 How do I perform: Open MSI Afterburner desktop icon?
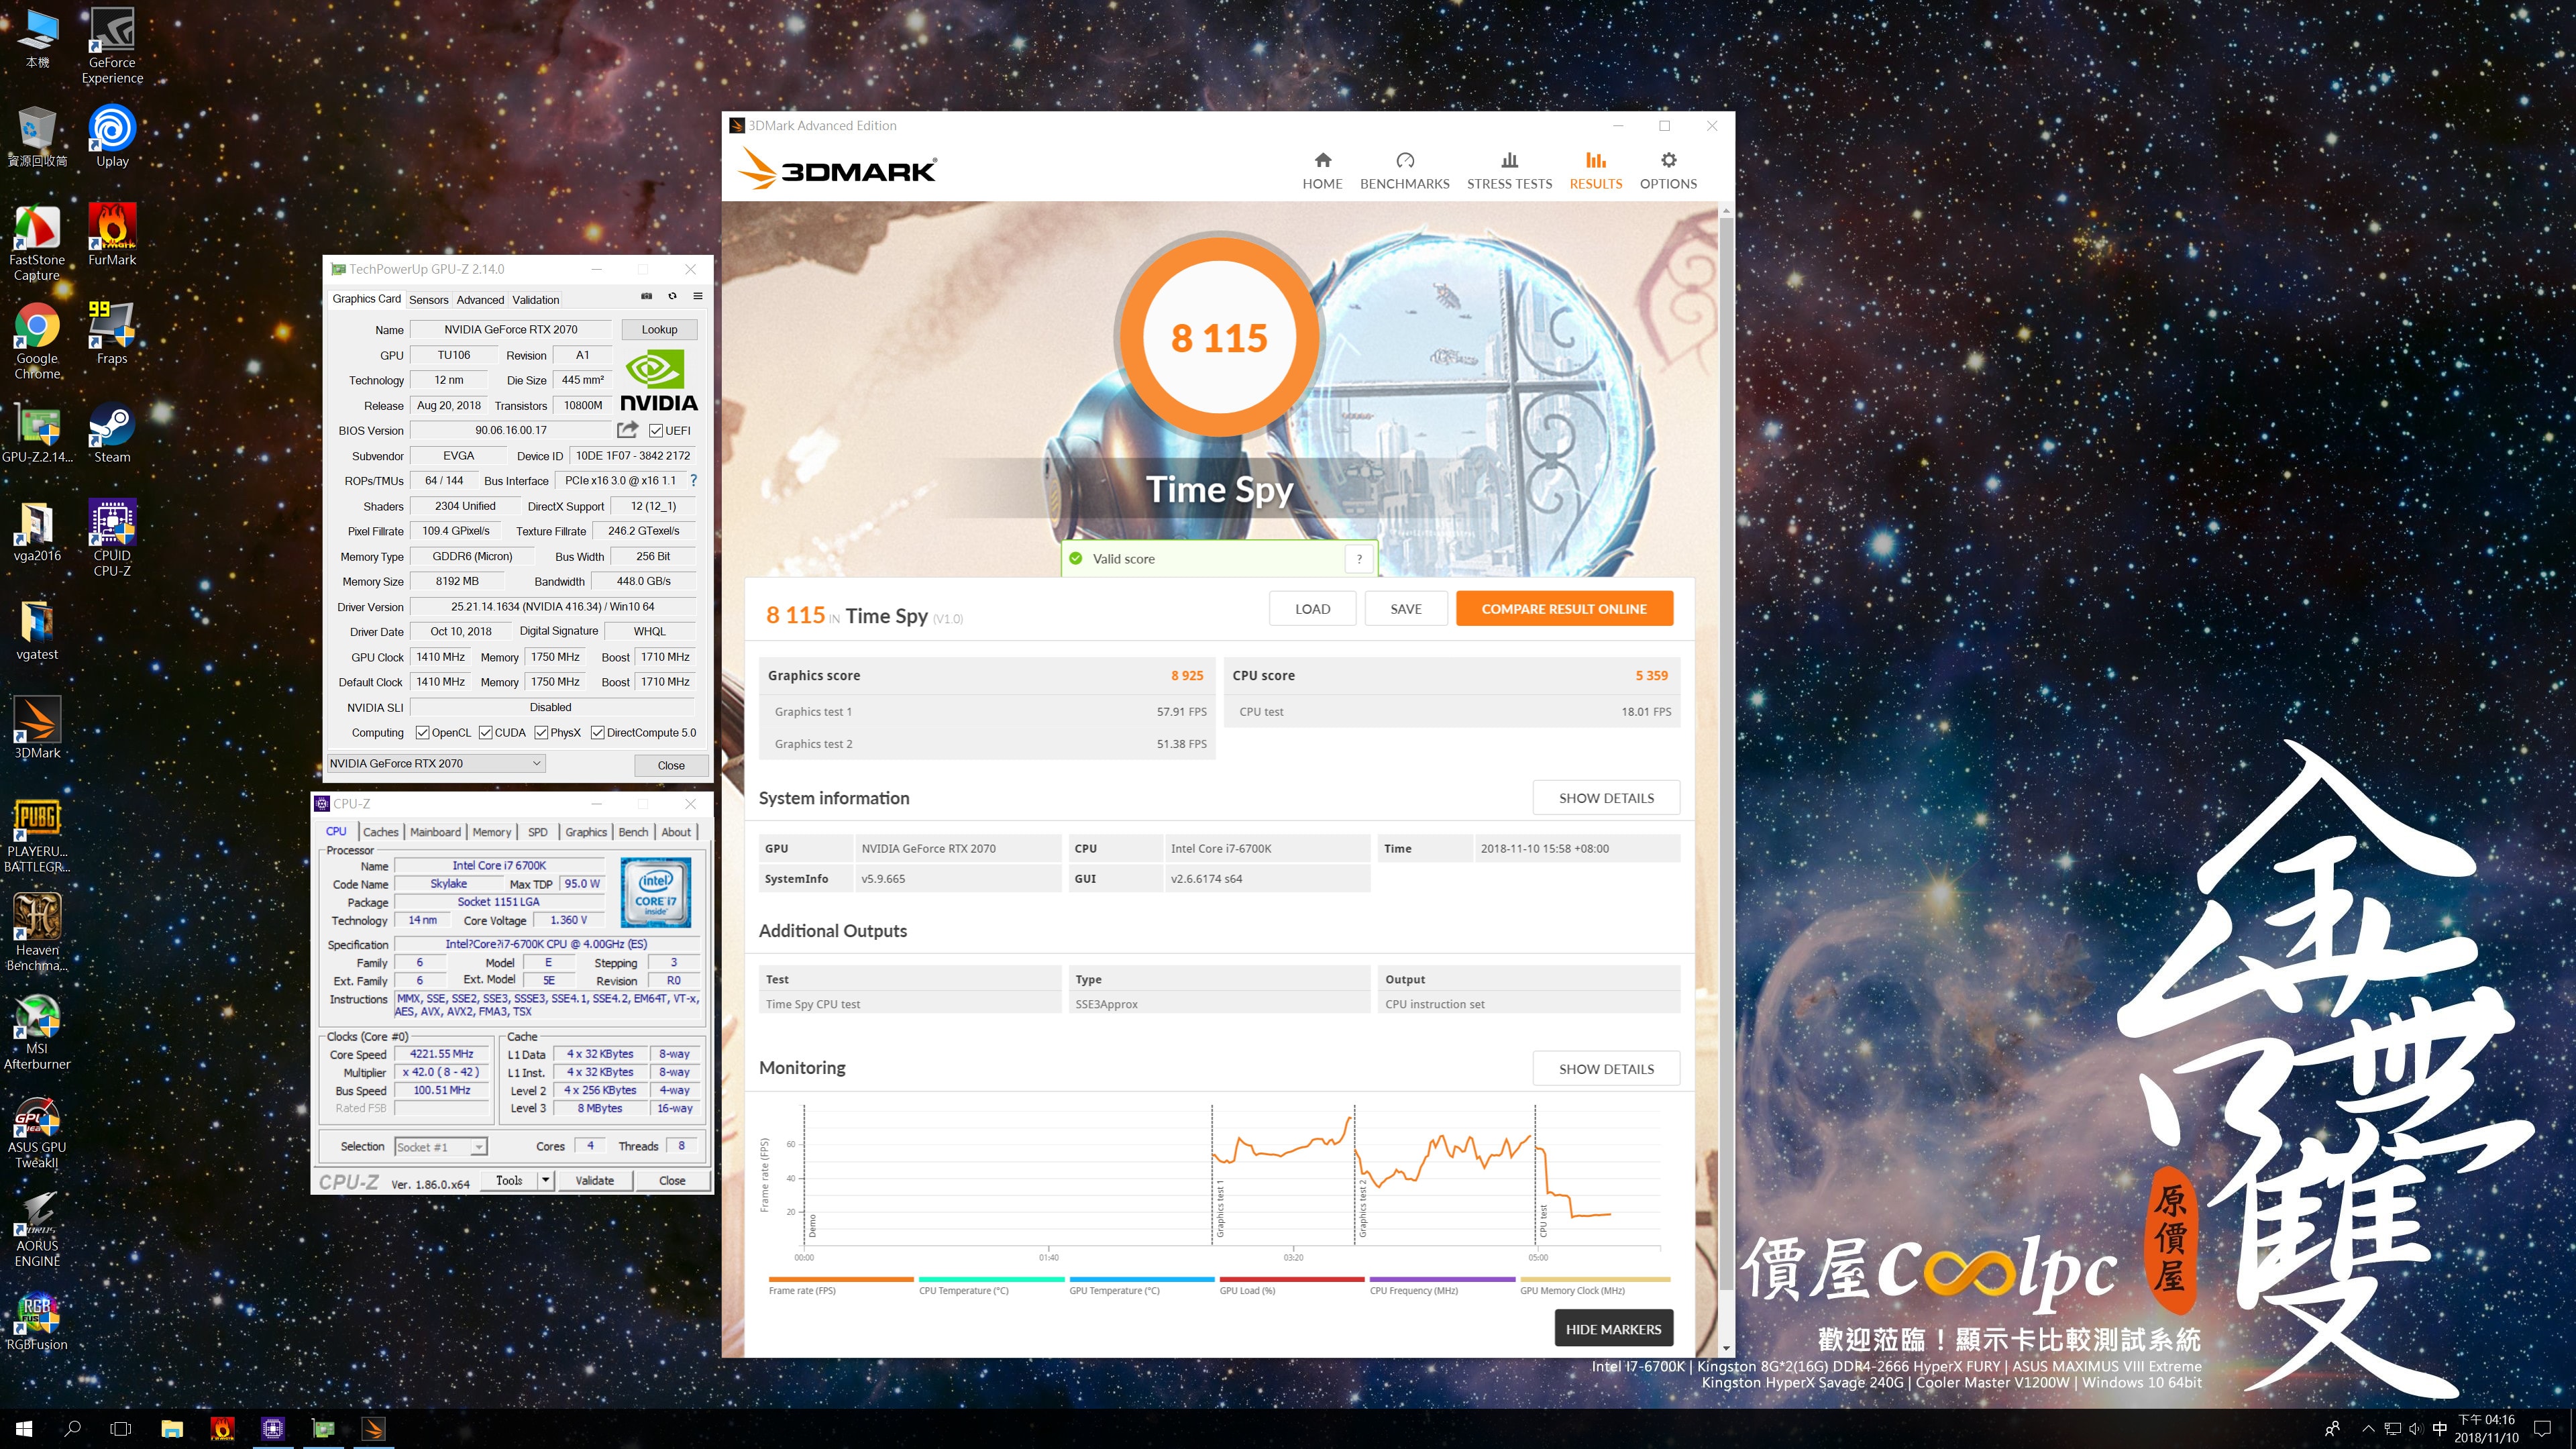(x=37, y=1032)
